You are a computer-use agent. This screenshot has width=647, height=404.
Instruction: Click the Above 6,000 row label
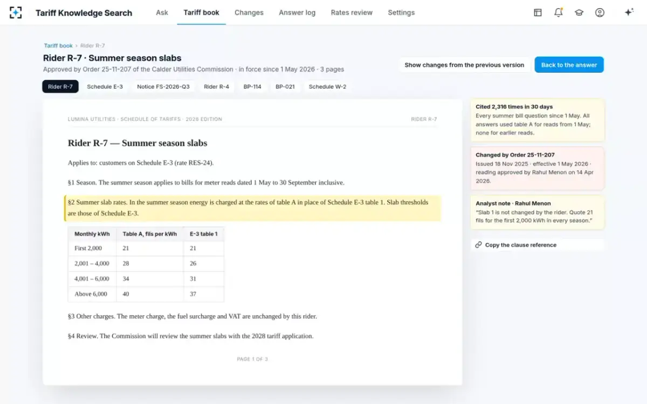91,294
